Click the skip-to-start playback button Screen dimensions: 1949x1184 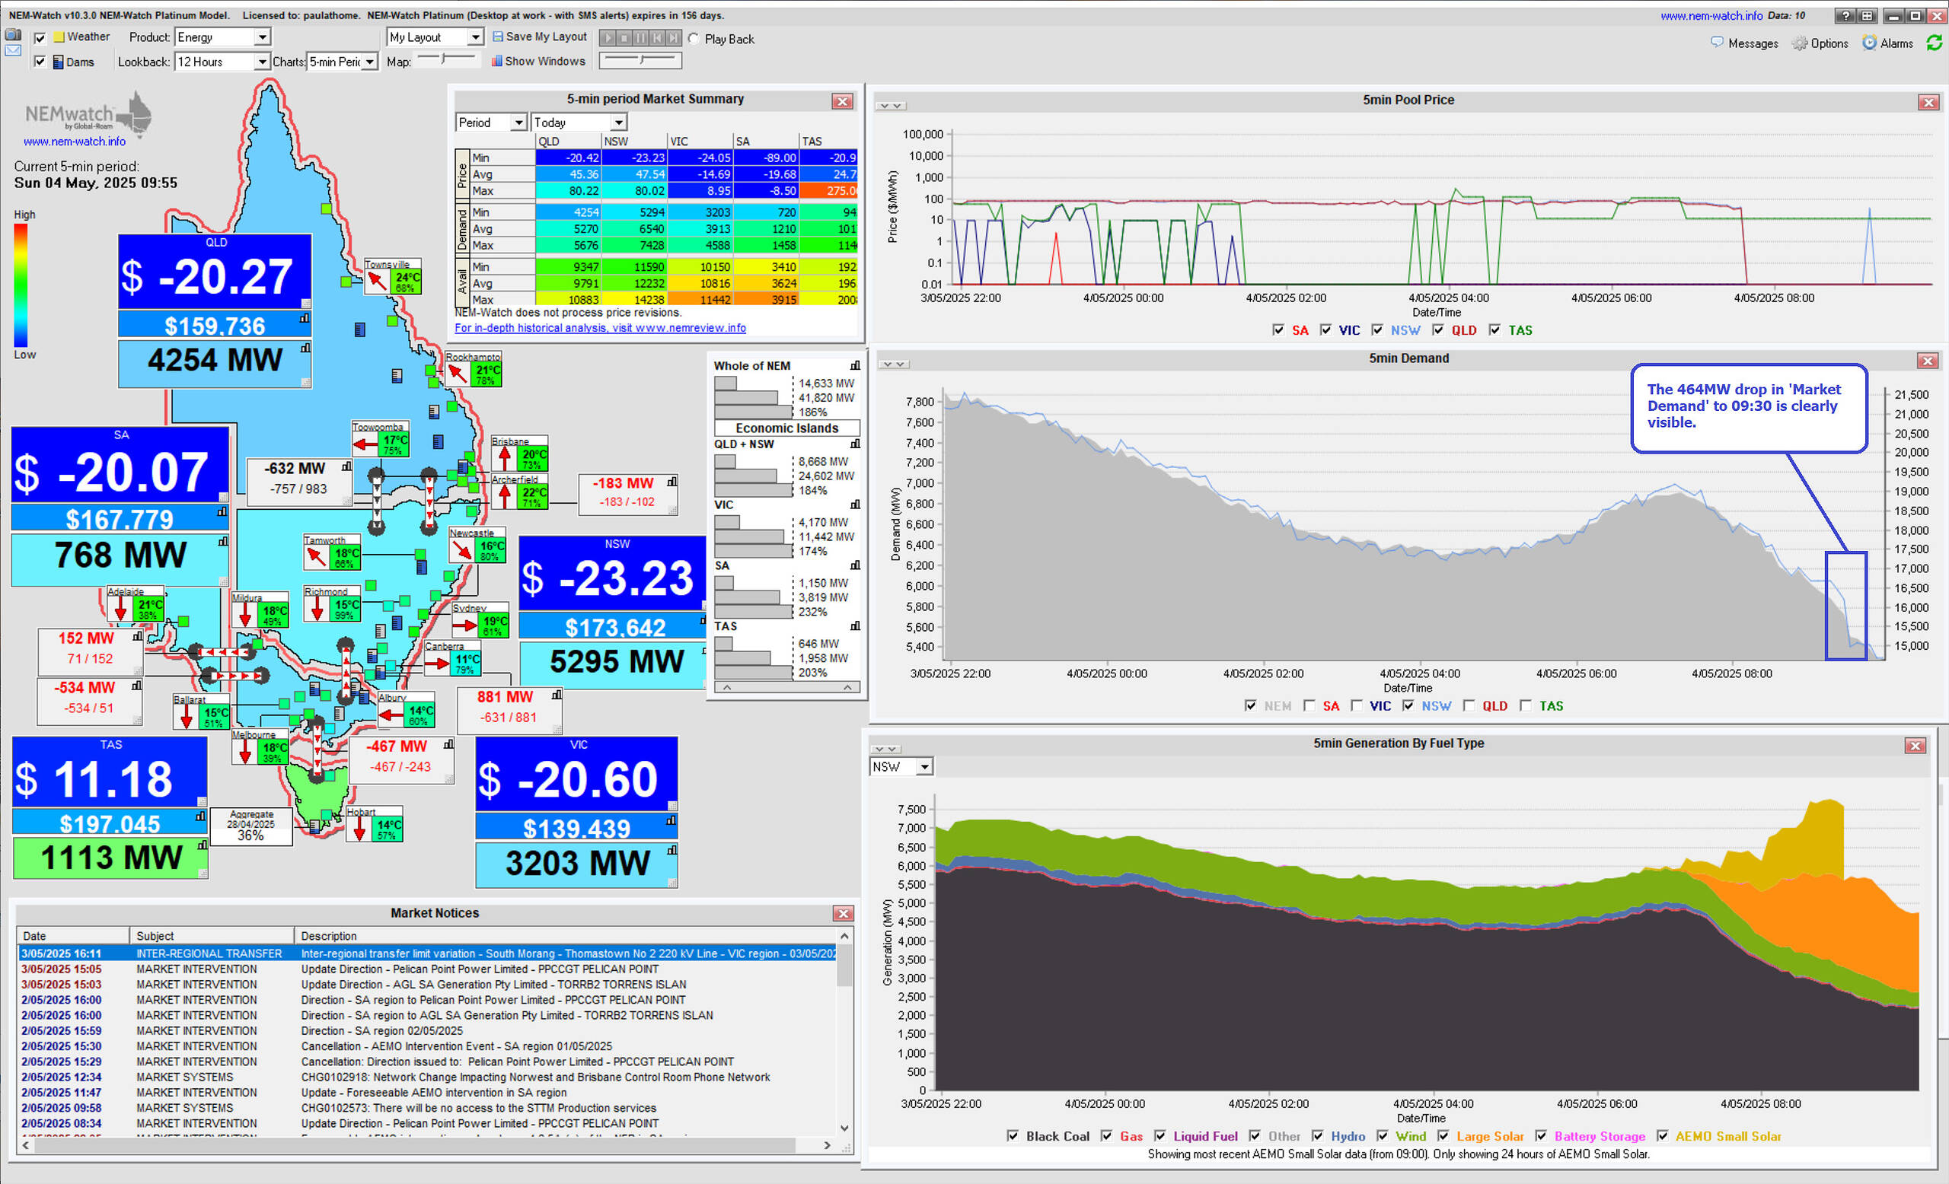656,38
